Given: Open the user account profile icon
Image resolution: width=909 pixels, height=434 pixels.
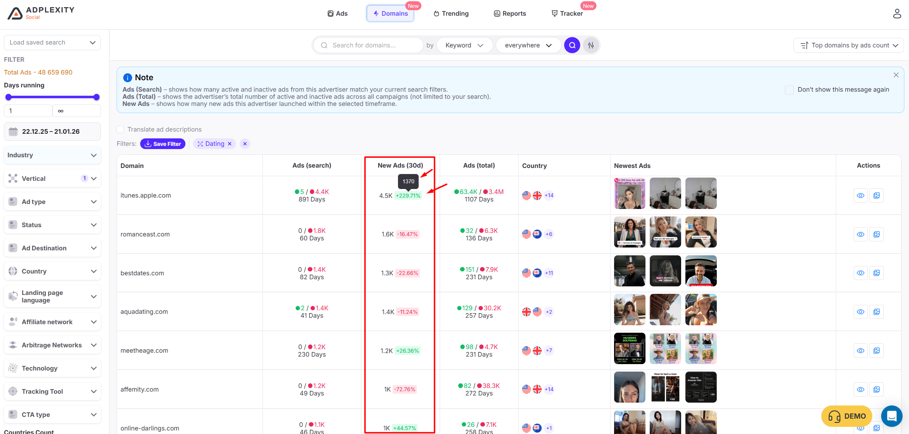Looking at the screenshot, I should (x=897, y=14).
